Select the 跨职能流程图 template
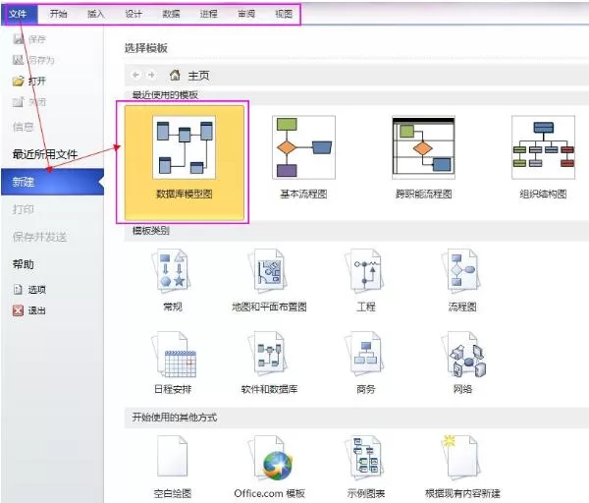The image size is (589, 503). (423, 157)
